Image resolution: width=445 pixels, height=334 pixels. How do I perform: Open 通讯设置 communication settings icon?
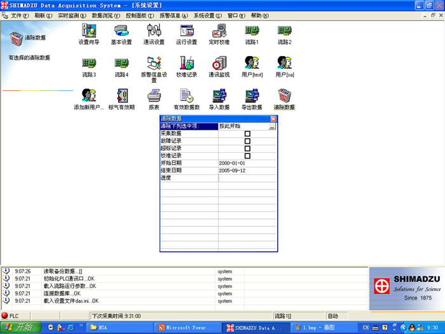point(154,31)
